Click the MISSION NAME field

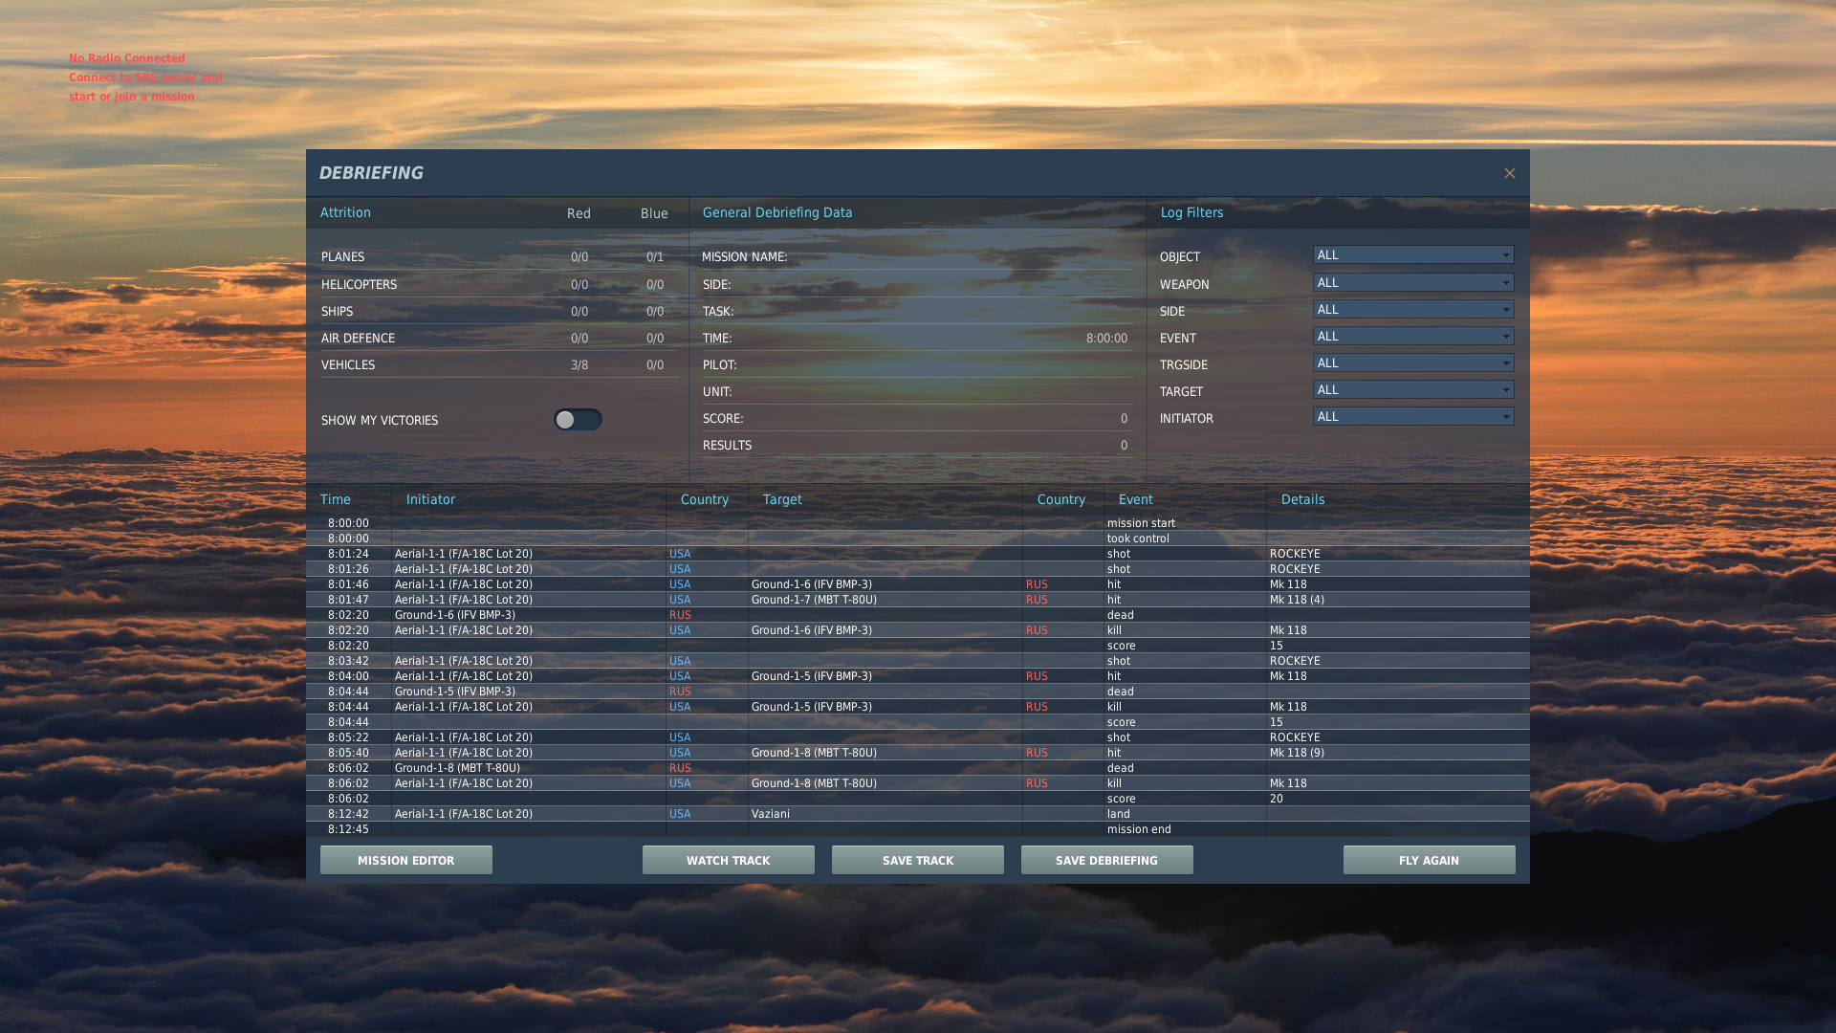tap(917, 257)
